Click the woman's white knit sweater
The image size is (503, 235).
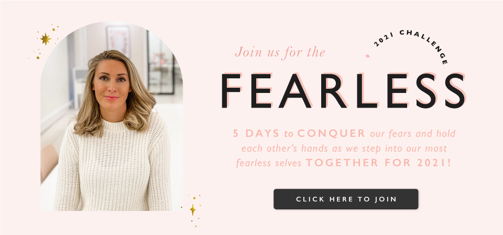click(112, 169)
